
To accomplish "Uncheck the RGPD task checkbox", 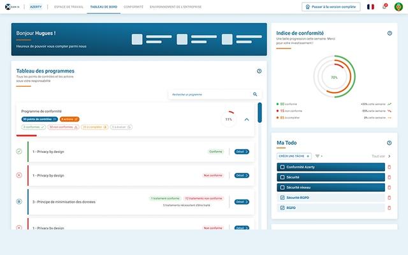I will [x=282, y=208].
